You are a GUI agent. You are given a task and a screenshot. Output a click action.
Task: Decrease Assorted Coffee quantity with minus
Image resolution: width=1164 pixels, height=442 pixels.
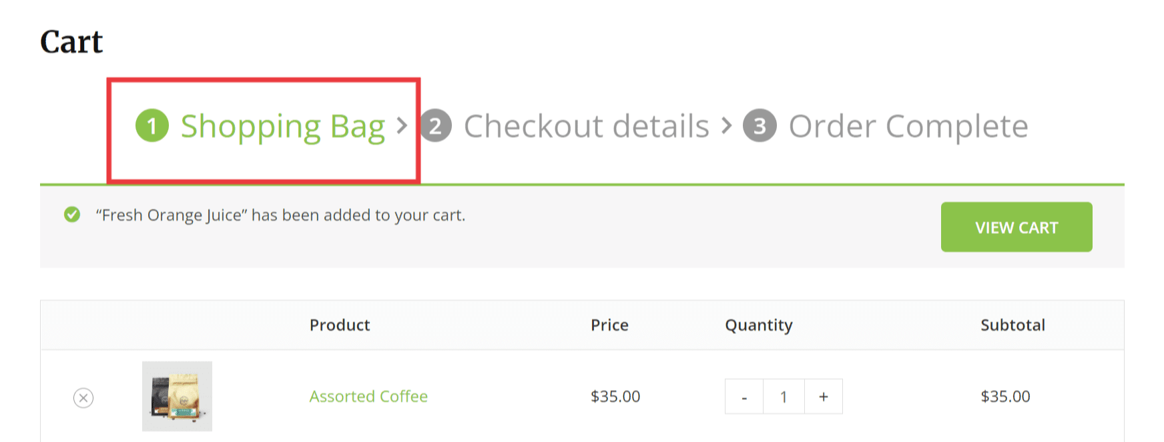point(744,397)
